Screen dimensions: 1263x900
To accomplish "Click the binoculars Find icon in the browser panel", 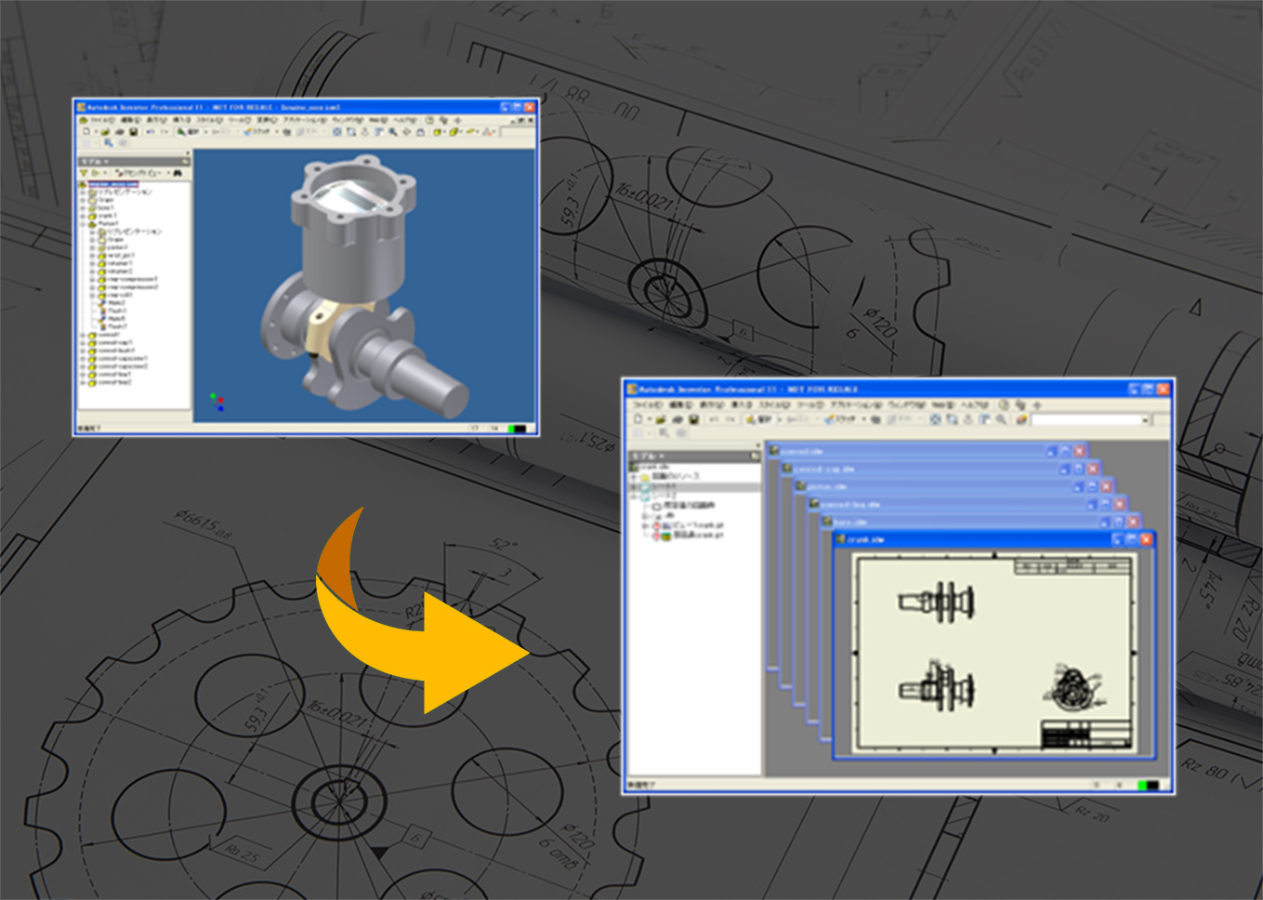I will [178, 173].
